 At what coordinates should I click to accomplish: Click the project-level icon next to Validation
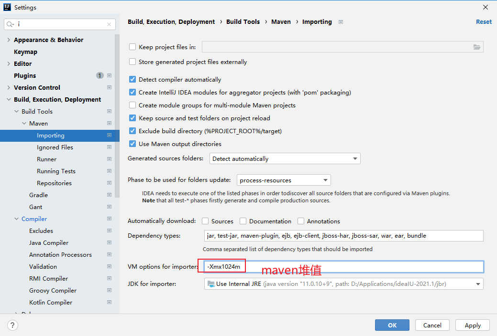[110, 266]
